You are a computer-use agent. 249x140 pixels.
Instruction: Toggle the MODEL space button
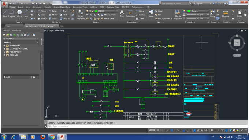tap(152, 130)
